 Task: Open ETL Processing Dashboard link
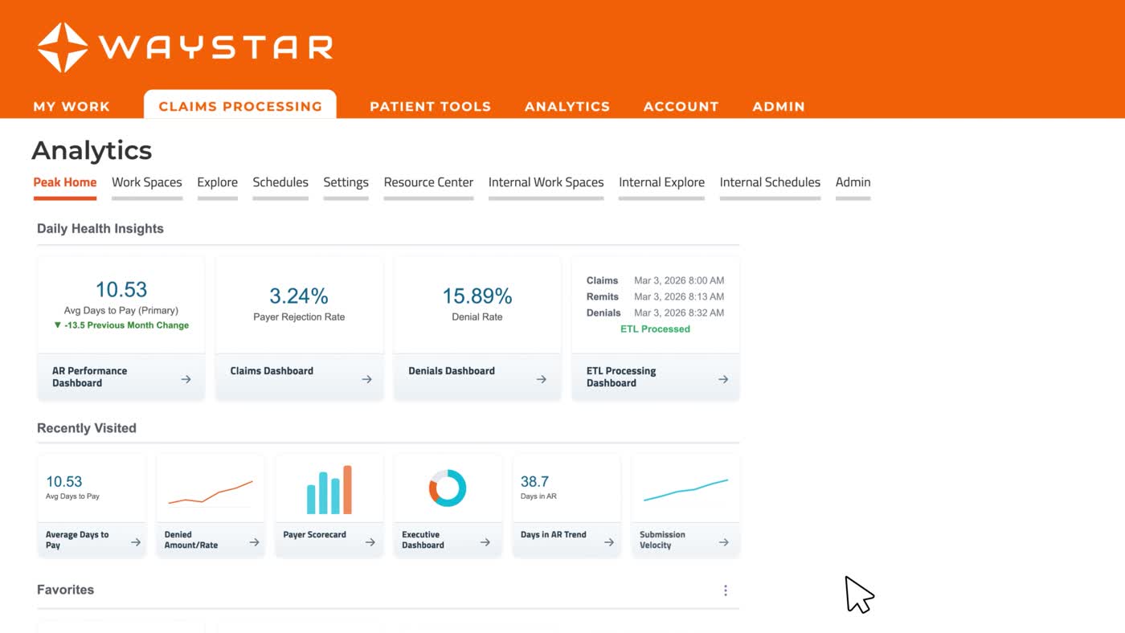click(621, 377)
